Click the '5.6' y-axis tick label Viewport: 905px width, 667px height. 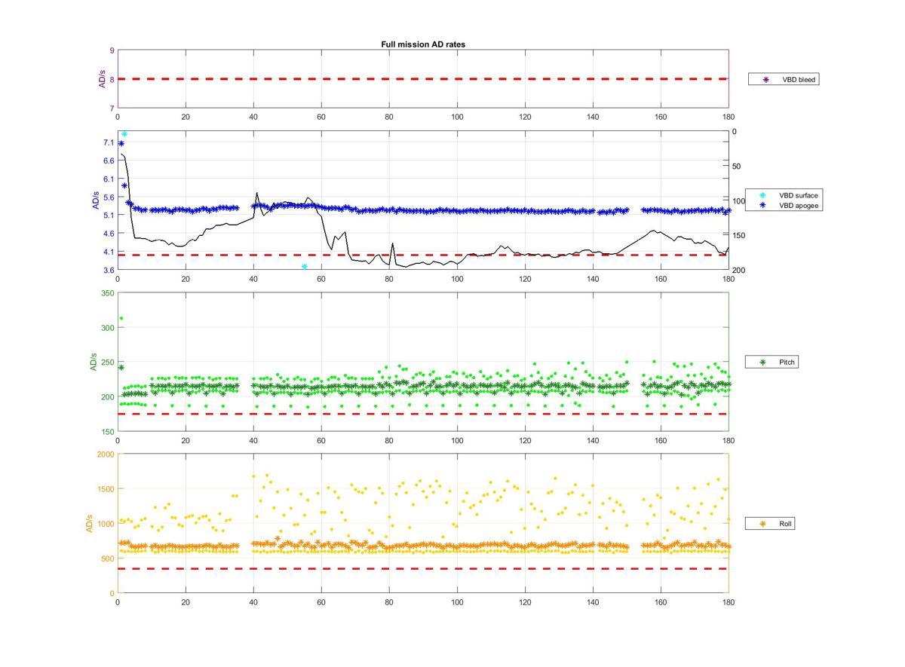pyautogui.click(x=109, y=197)
